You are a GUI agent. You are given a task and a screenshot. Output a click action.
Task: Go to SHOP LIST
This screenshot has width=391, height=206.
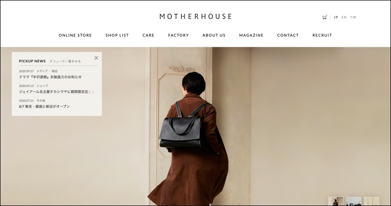tap(117, 35)
